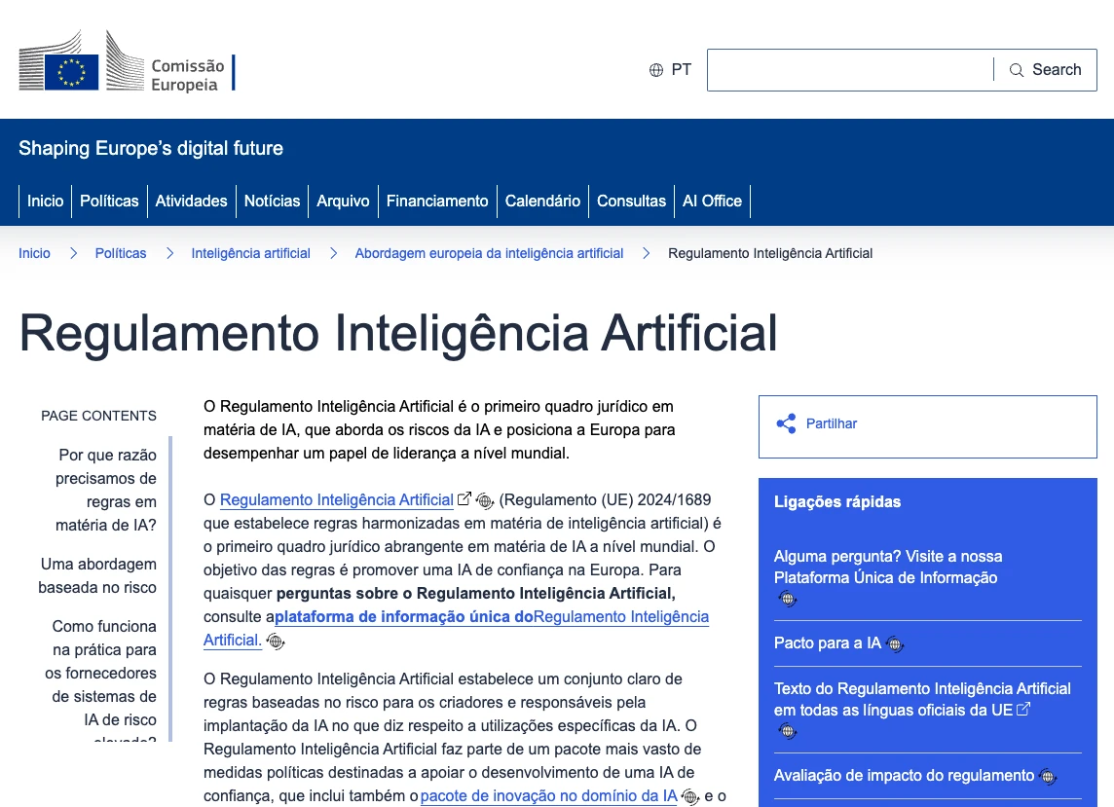Viewport: 1114px width, 807px height.
Task: Click the translation globe beside Avaliação de impacto do regulamento
Action: [1047, 776]
